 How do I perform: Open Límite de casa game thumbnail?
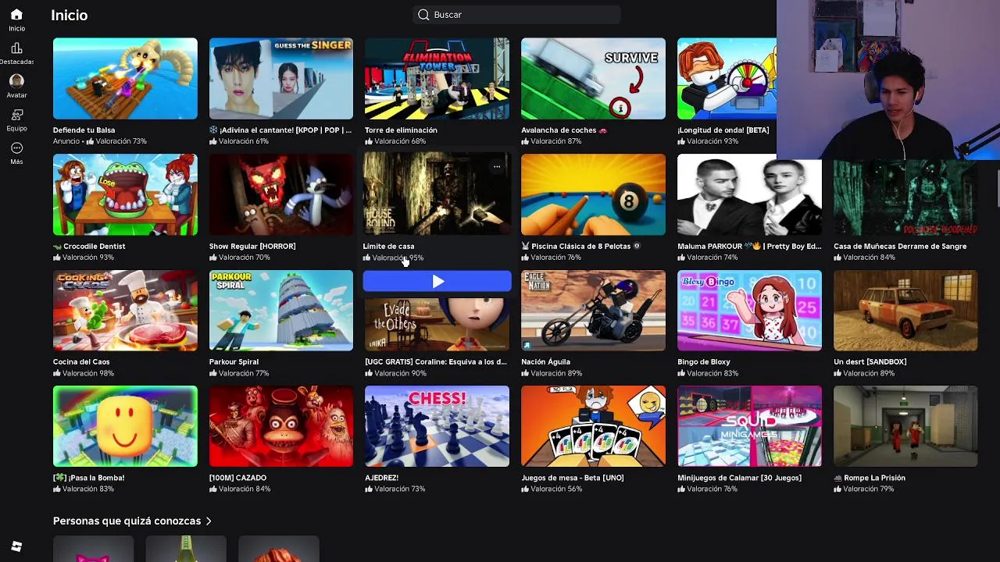437,194
